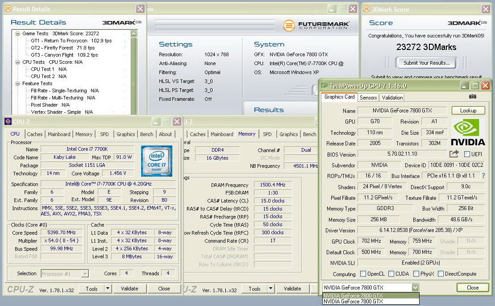Select Fill Rate - Multi-Texturing row

pyautogui.click(x=63, y=98)
